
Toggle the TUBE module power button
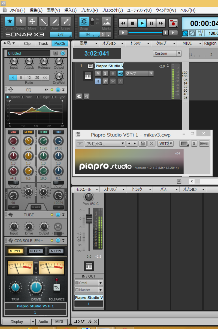[58, 215]
